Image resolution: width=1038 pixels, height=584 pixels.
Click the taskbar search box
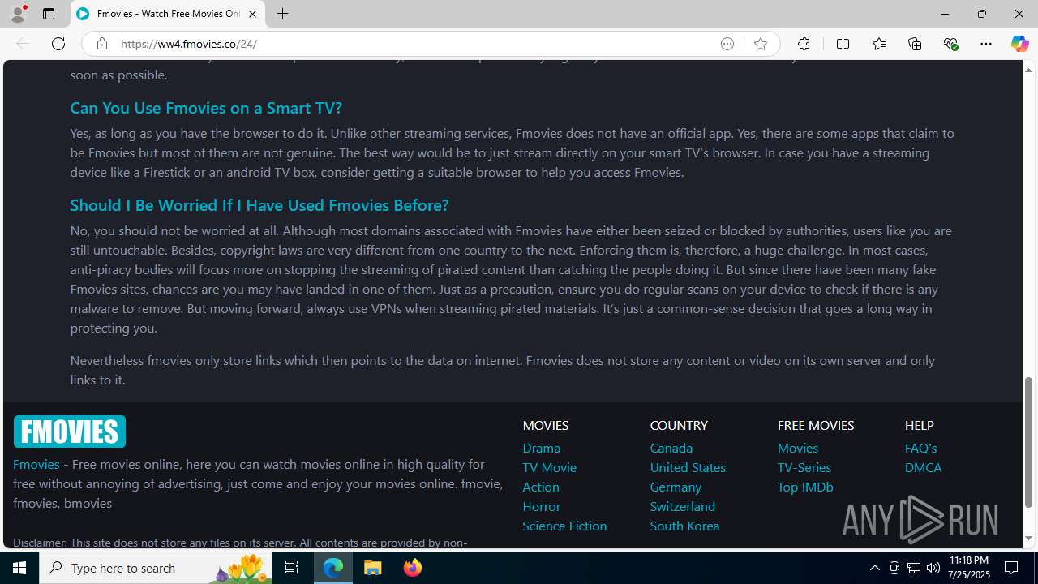click(x=156, y=568)
